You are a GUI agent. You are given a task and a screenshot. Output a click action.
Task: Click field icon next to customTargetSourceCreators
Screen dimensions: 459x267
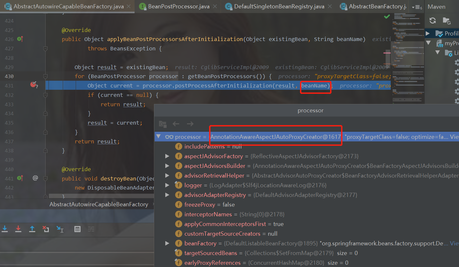178,234
